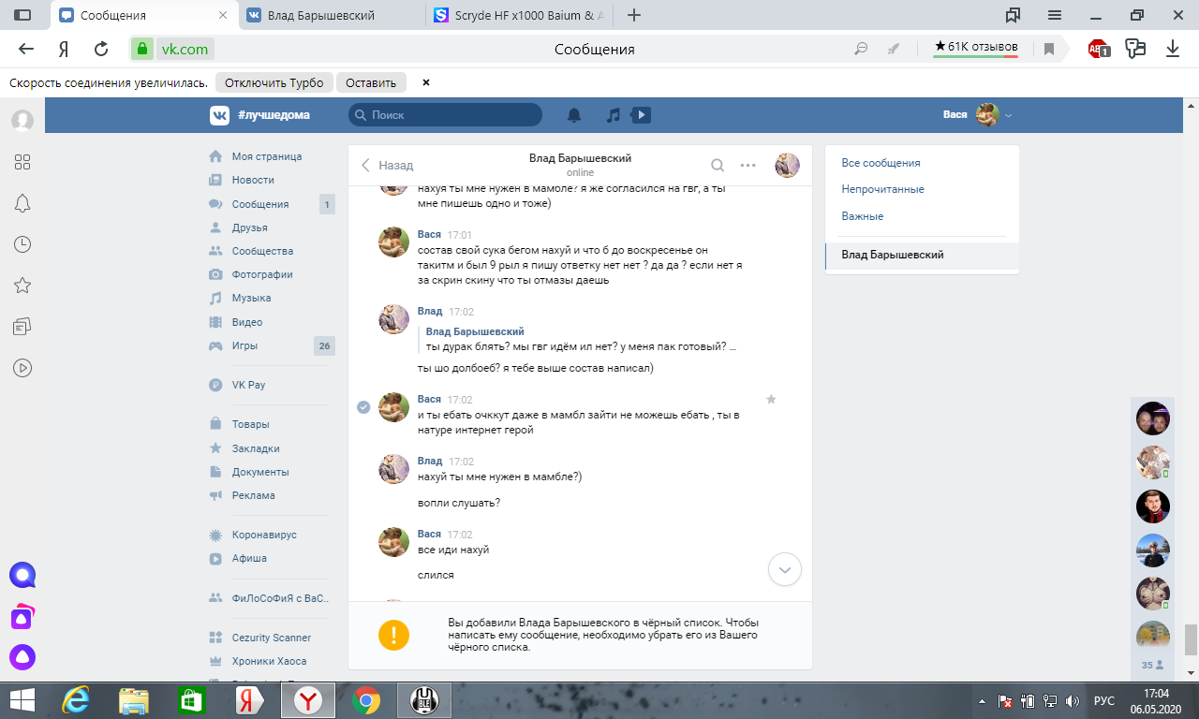Mark message as important with star icon

coord(771,400)
